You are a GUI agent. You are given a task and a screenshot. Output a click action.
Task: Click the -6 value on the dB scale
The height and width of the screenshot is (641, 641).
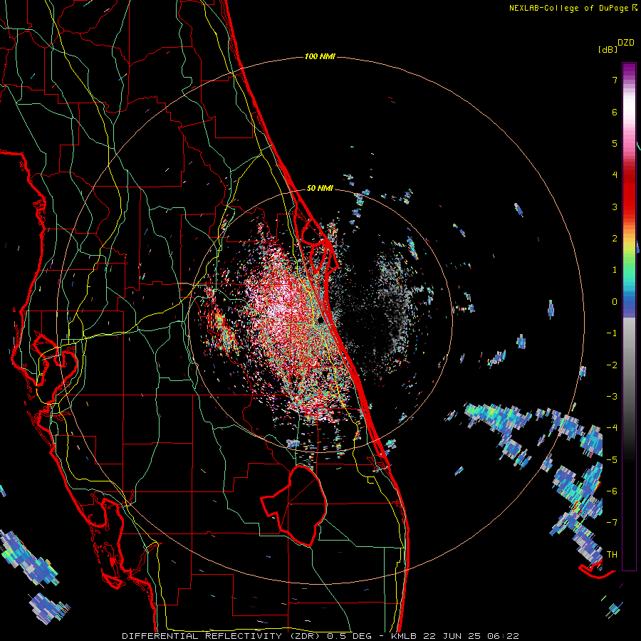click(x=612, y=491)
